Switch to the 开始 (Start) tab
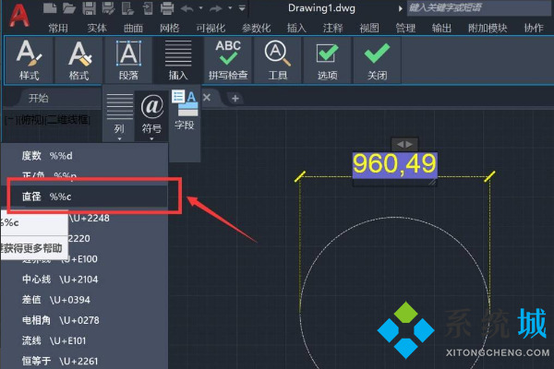554x369 pixels. coord(39,98)
